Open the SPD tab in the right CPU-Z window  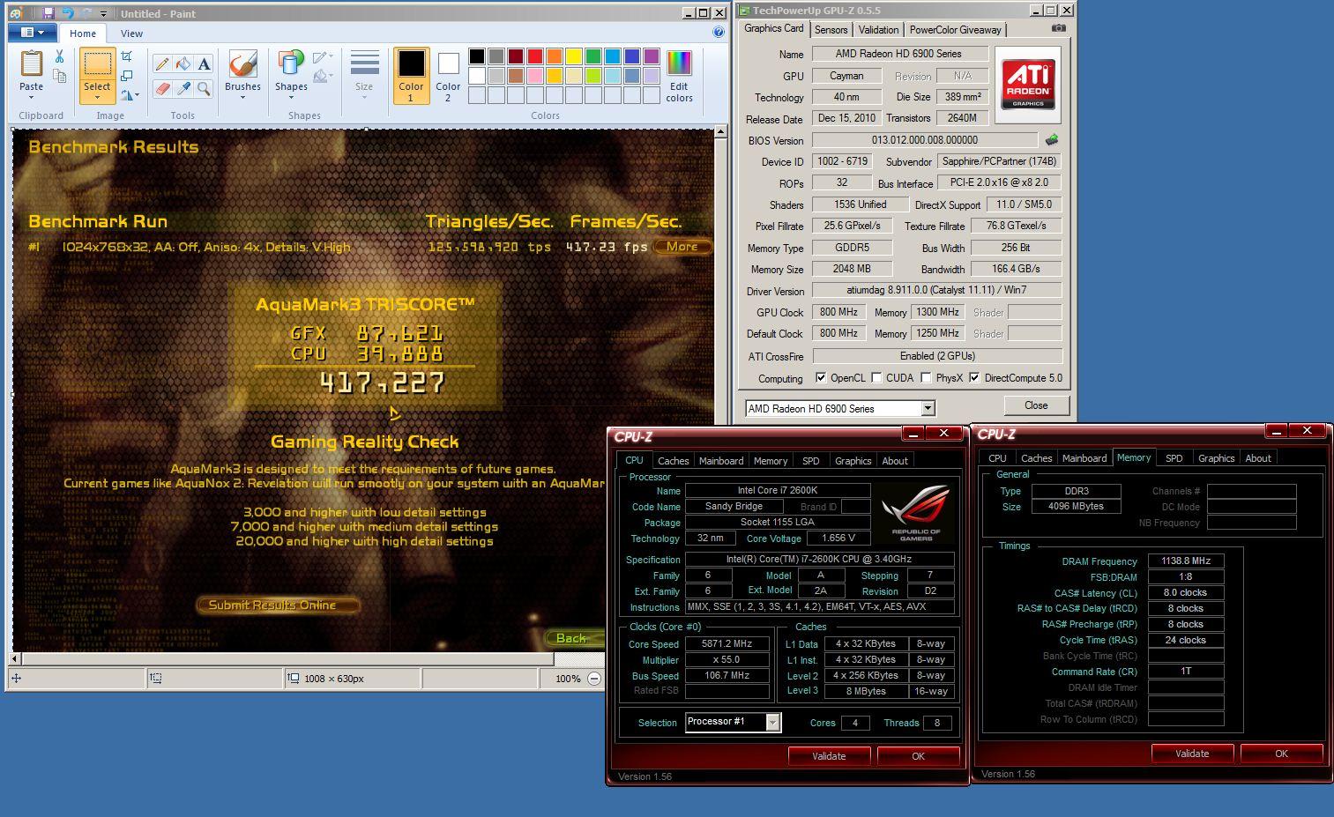point(1174,458)
